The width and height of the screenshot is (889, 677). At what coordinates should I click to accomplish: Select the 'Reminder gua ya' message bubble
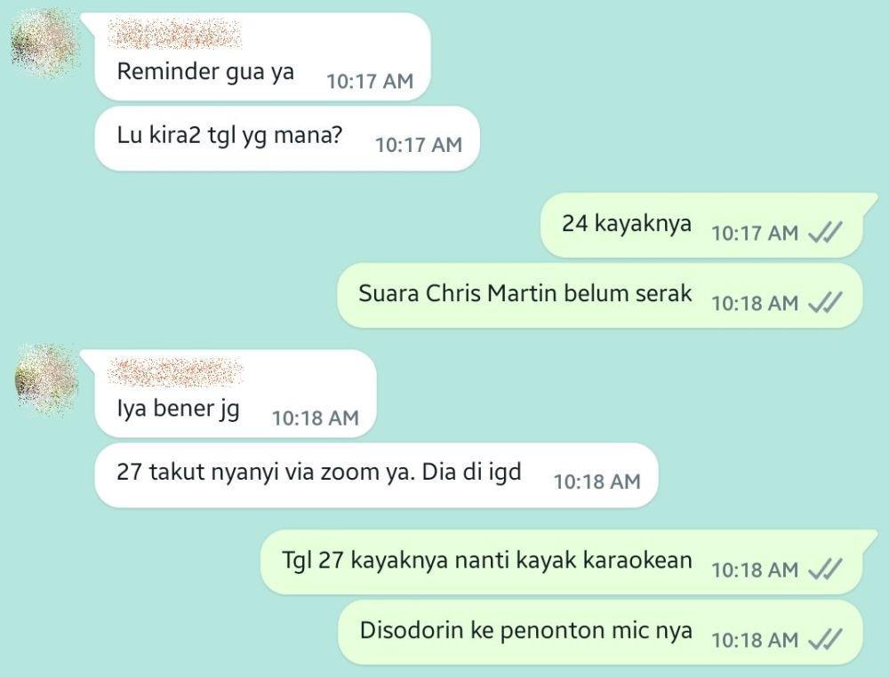click(262, 57)
